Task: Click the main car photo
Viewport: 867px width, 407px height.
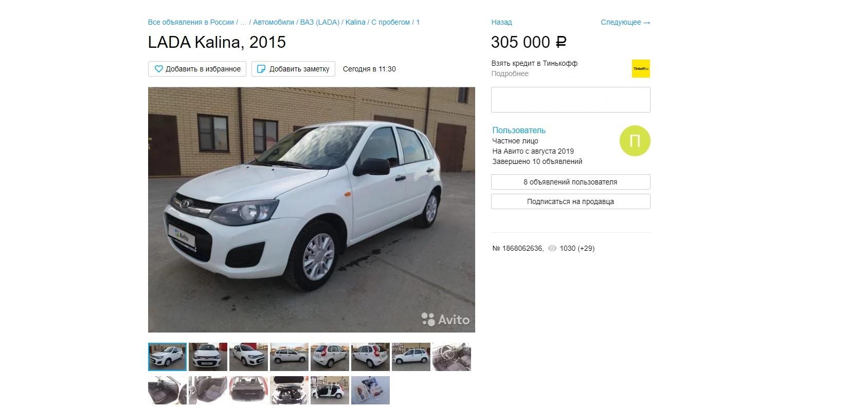Action: pos(311,210)
